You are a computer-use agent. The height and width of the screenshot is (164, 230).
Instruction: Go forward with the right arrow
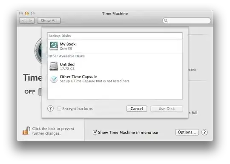(31, 21)
